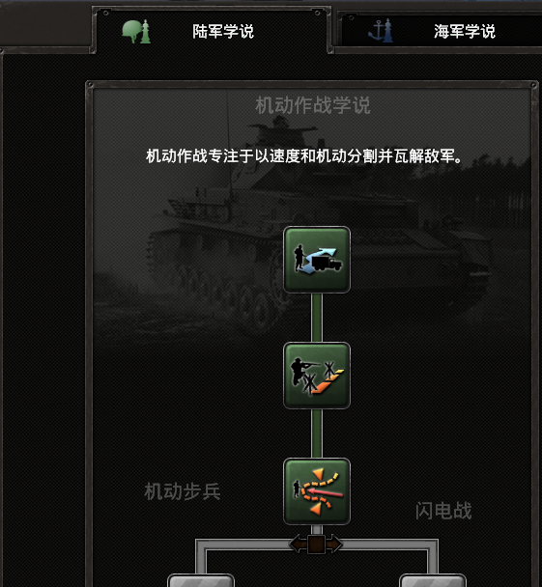Screen dimensions: 542x587
Task: Click the 机动步兵 branch label
Action: [183, 491]
